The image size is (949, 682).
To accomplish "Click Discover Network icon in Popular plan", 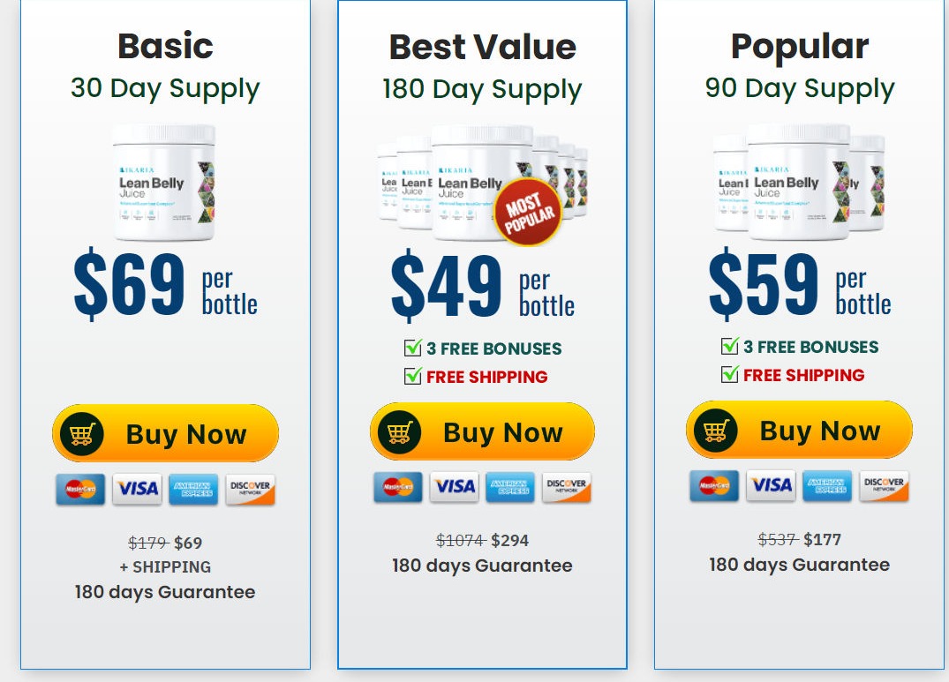I will point(883,486).
